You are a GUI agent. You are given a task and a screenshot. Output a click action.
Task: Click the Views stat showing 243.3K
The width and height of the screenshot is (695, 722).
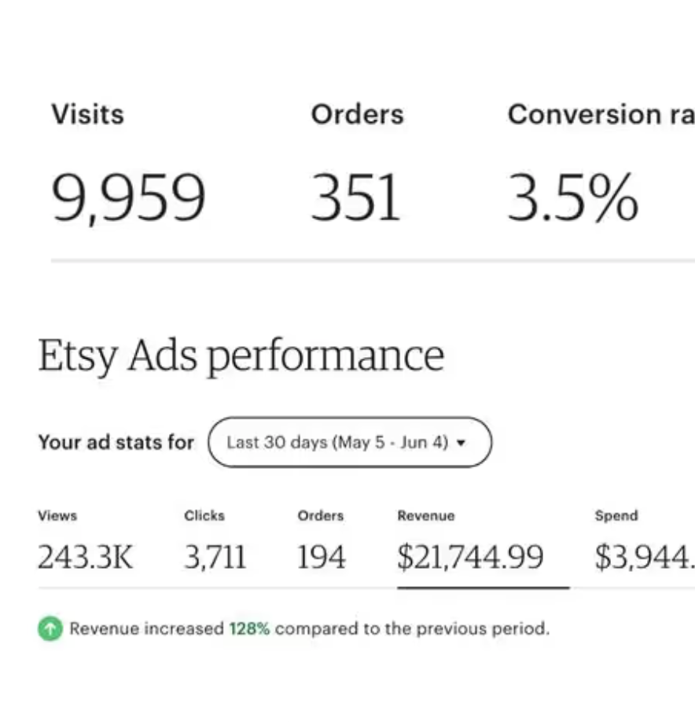86,556
